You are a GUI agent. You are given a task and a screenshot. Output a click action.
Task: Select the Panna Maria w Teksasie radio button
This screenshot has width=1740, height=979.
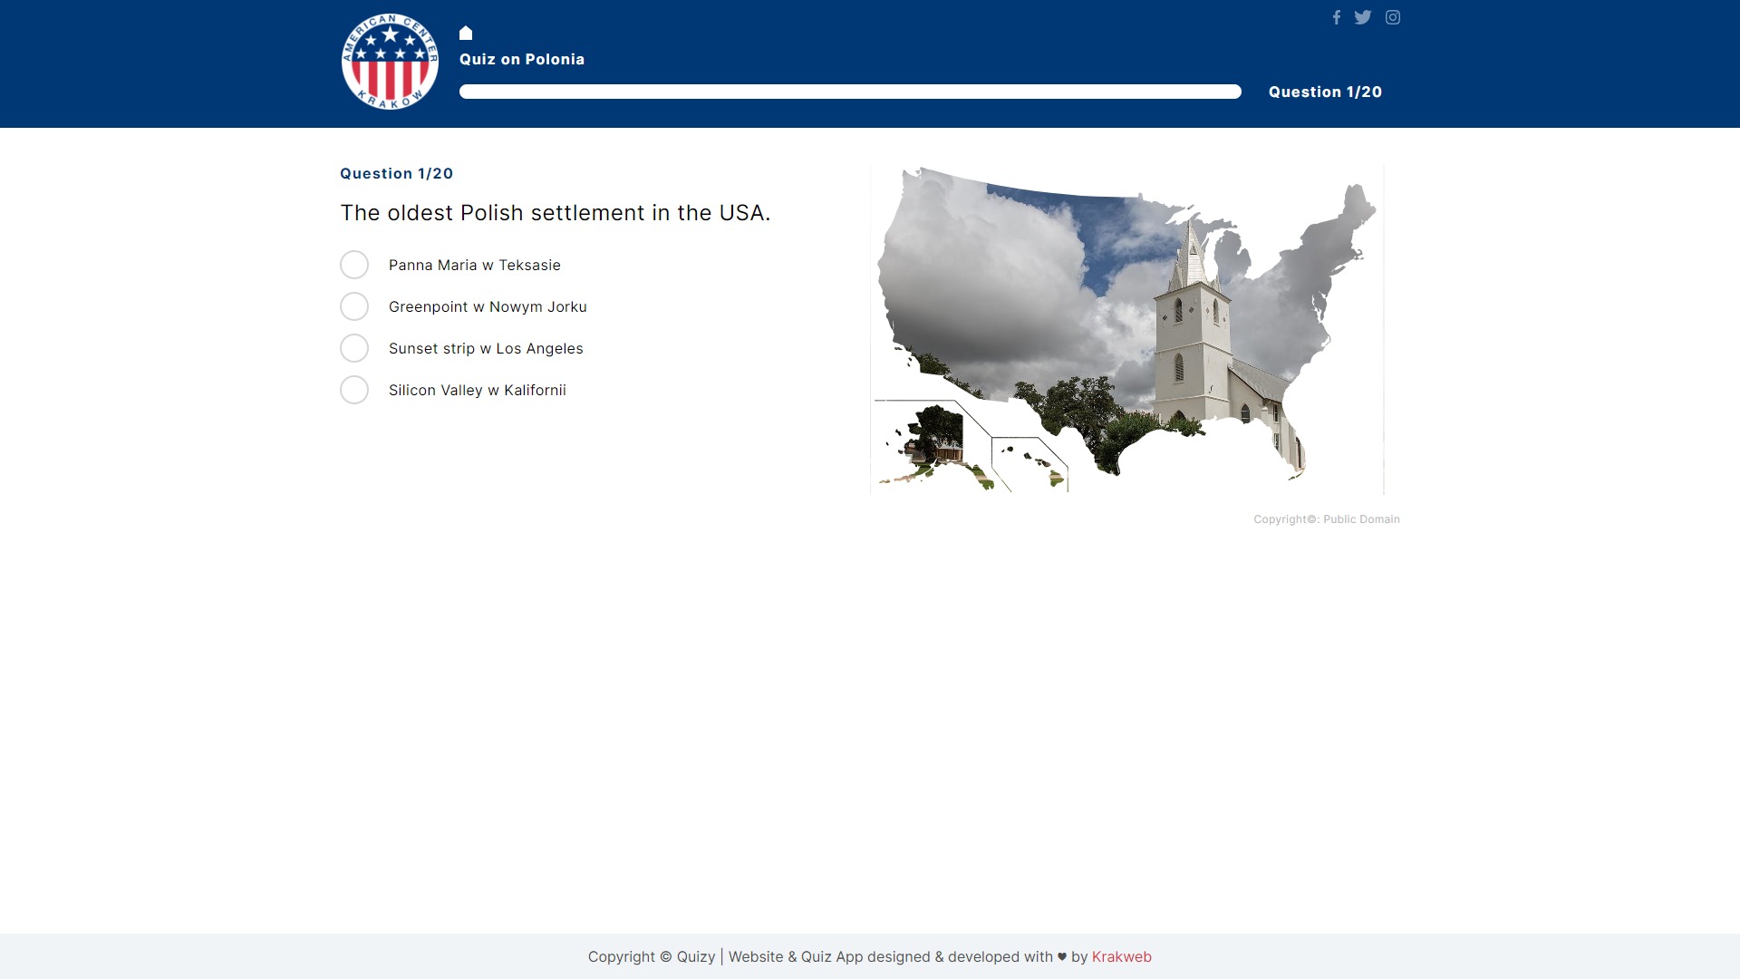pyautogui.click(x=354, y=265)
